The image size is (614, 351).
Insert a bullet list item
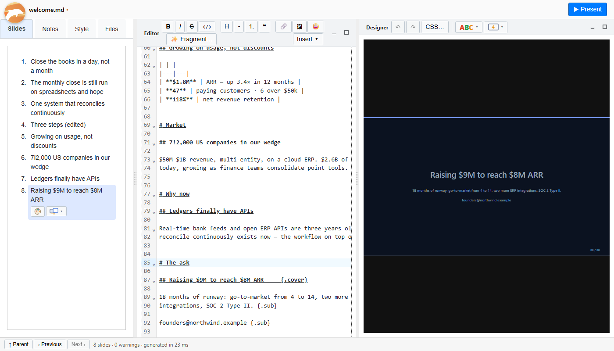point(239,26)
